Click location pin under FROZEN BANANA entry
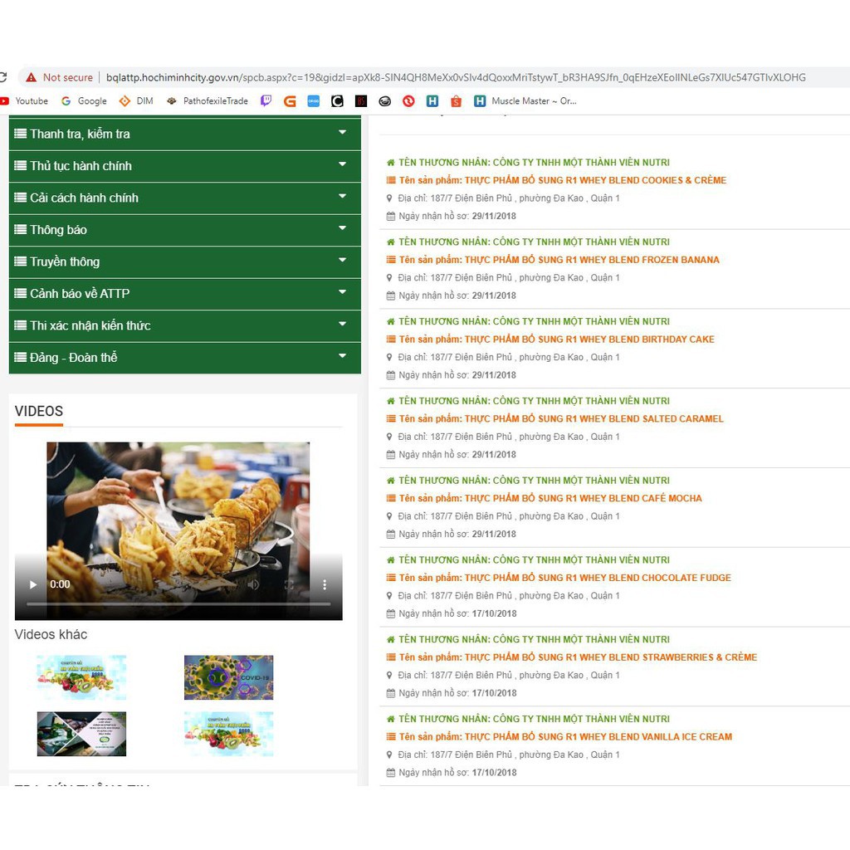Viewport: 850px width, 850px height. [x=389, y=277]
